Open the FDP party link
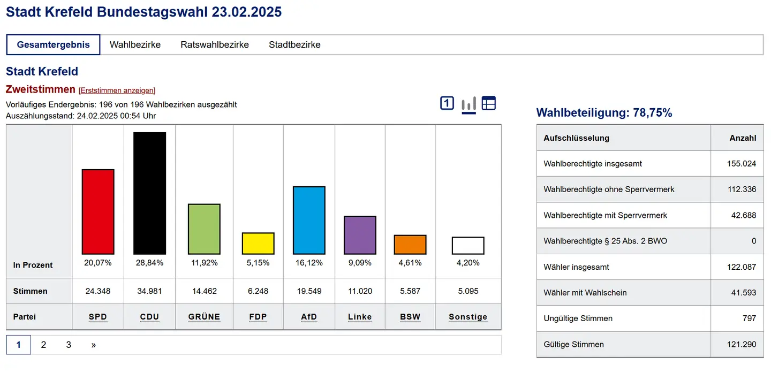This screenshot has height=372, width=771. [258, 317]
